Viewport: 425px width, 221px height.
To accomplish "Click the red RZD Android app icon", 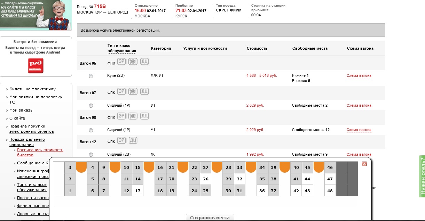I will coord(36,66).
